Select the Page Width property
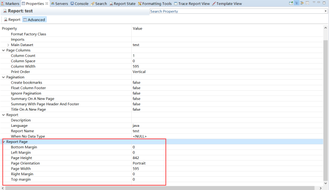The width and height of the screenshot is (329, 190). click(x=21, y=169)
